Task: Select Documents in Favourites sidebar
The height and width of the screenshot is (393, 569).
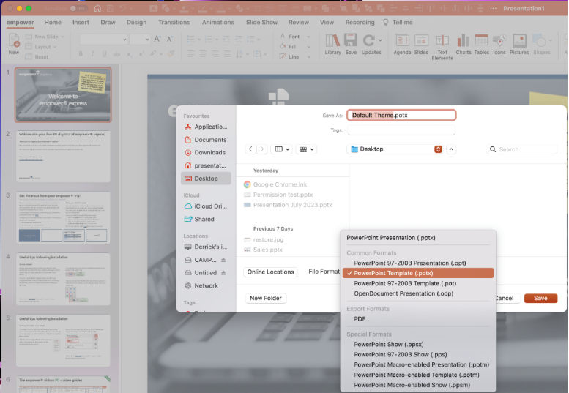Action: click(x=206, y=140)
